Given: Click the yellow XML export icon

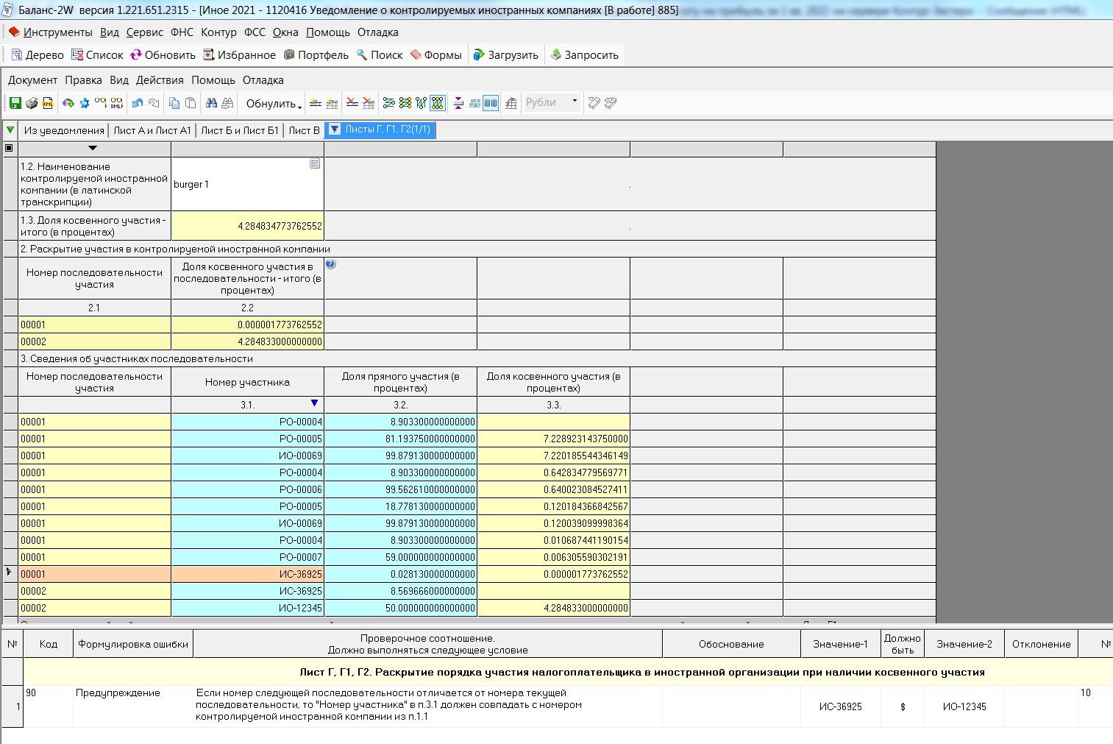Looking at the screenshot, I should point(48,103).
